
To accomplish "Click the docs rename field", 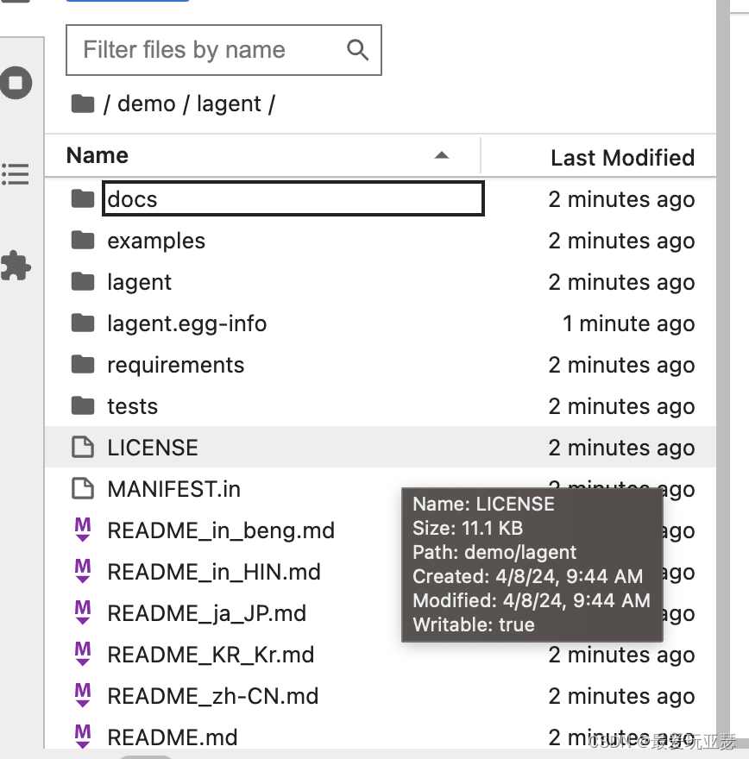I will coord(293,198).
